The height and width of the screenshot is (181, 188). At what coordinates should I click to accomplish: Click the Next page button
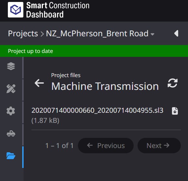click(159, 146)
